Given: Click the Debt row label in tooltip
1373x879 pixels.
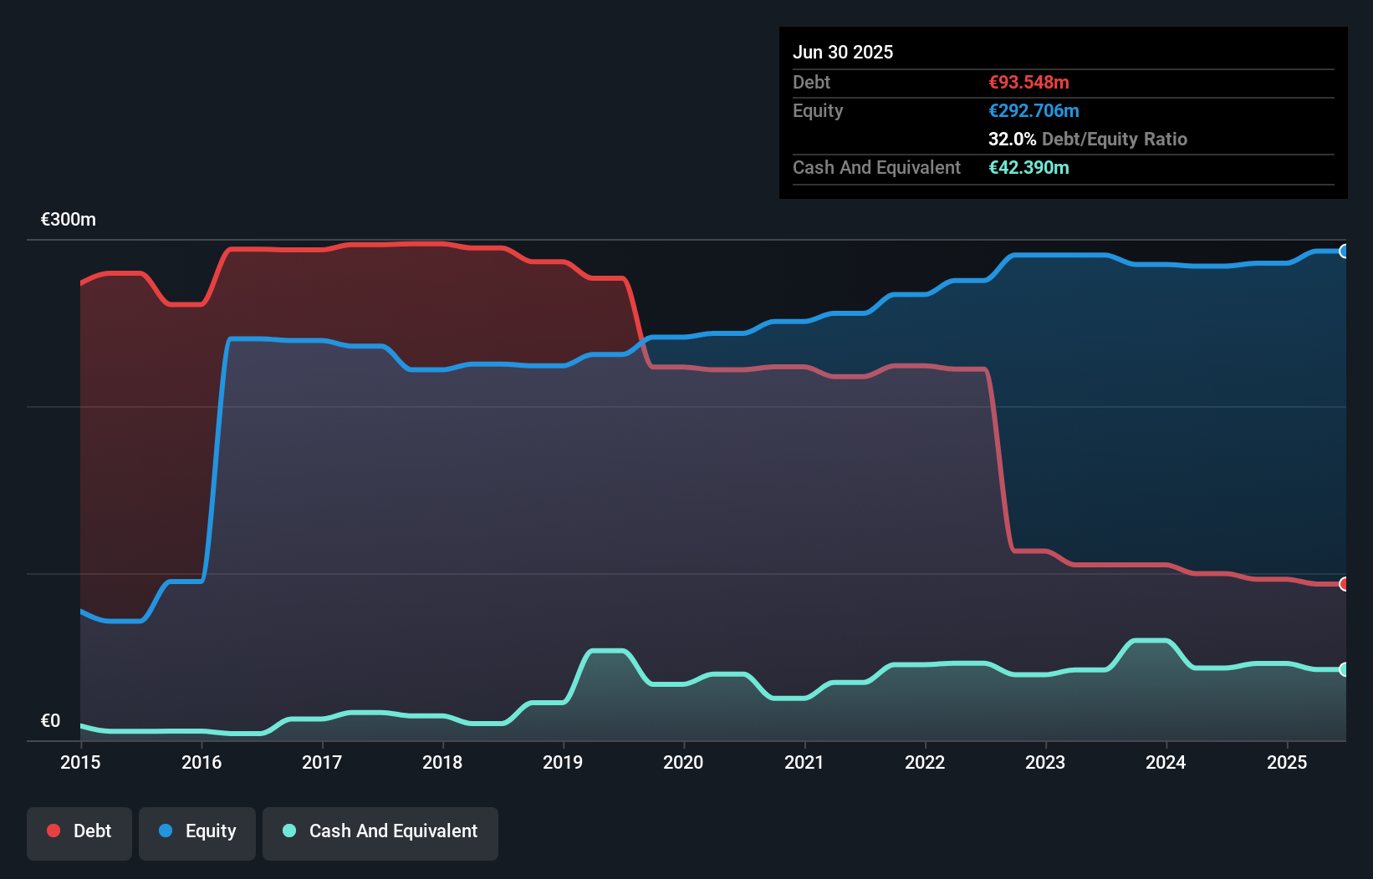Looking at the screenshot, I should point(811,82).
